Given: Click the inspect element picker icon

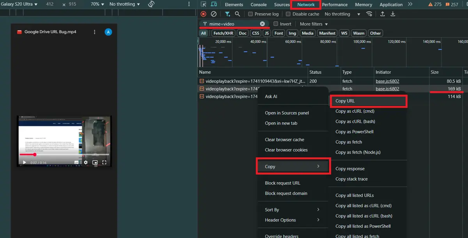Looking at the screenshot, I should [203, 4].
